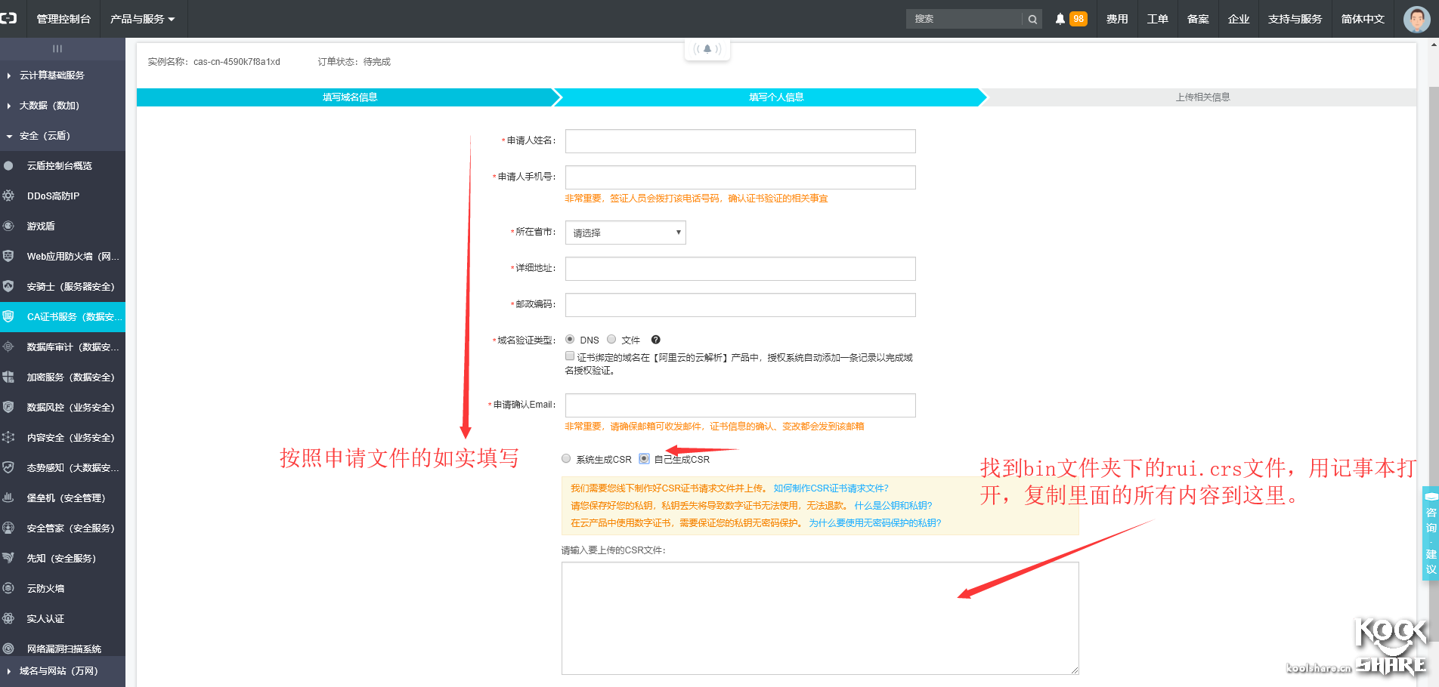The height and width of the screenshot is (687, 1439).
Task: Switch to 系统生成CSR option
Action: [x=565, y=458]
